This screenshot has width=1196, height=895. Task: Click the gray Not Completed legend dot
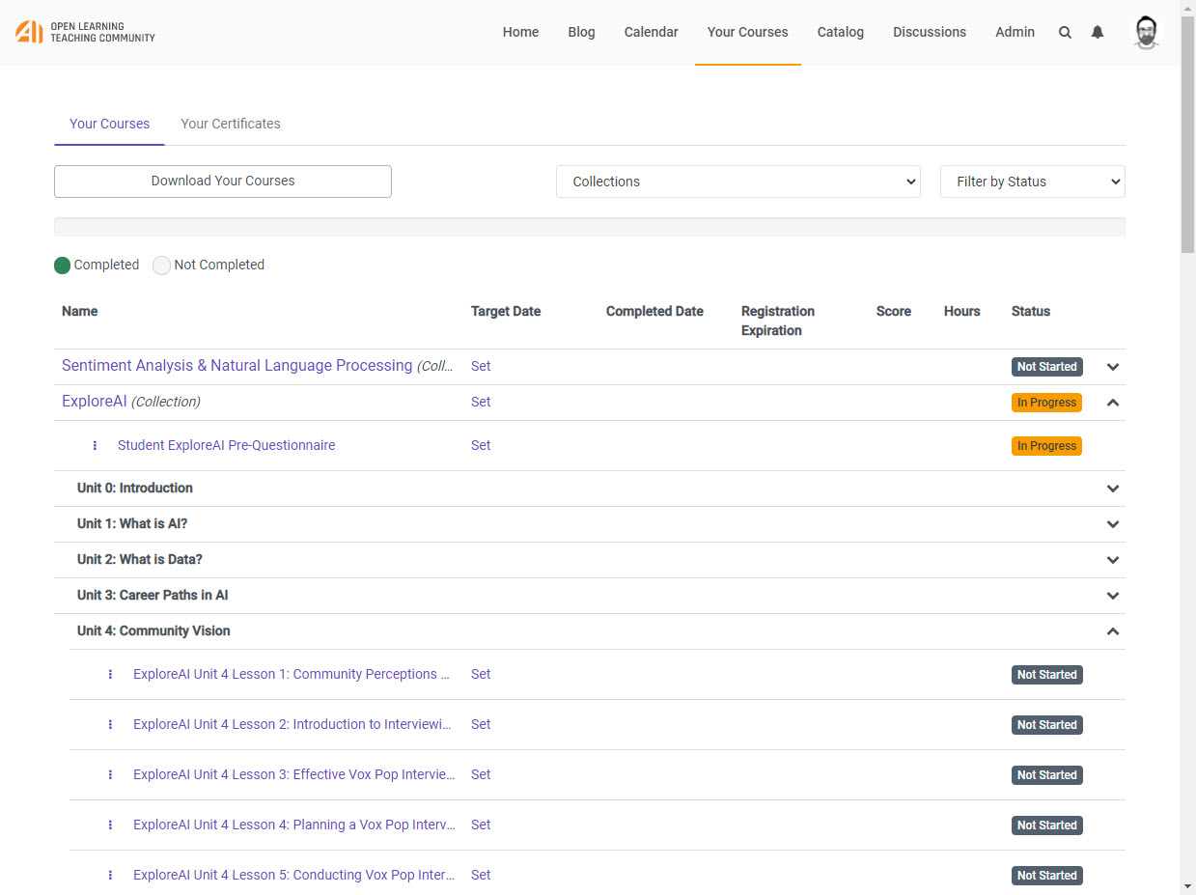coord(161,266)
